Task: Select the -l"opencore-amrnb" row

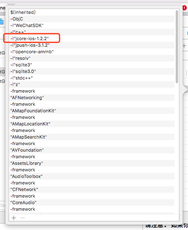Action: coord(92,52)
